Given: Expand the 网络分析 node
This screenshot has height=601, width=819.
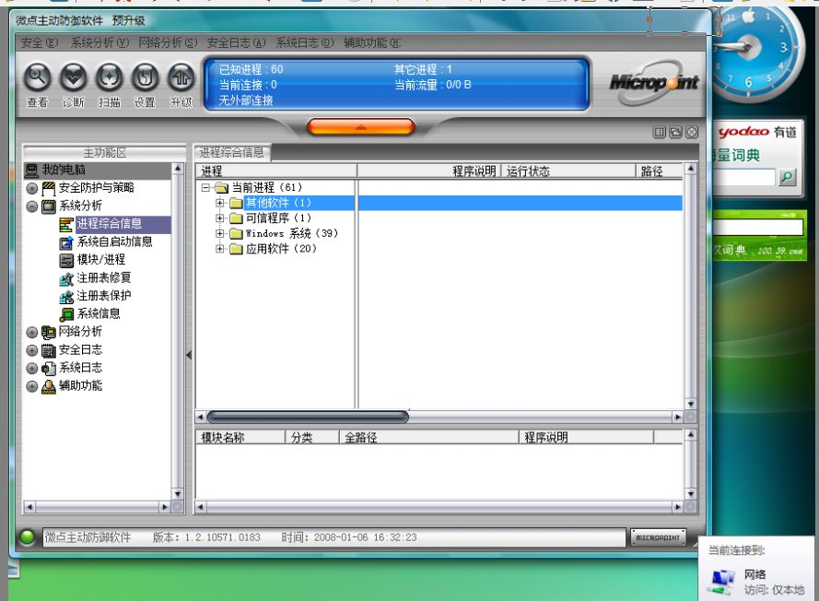Looking at the screenshot, I should pyautogui.click(x=32, y=333).
